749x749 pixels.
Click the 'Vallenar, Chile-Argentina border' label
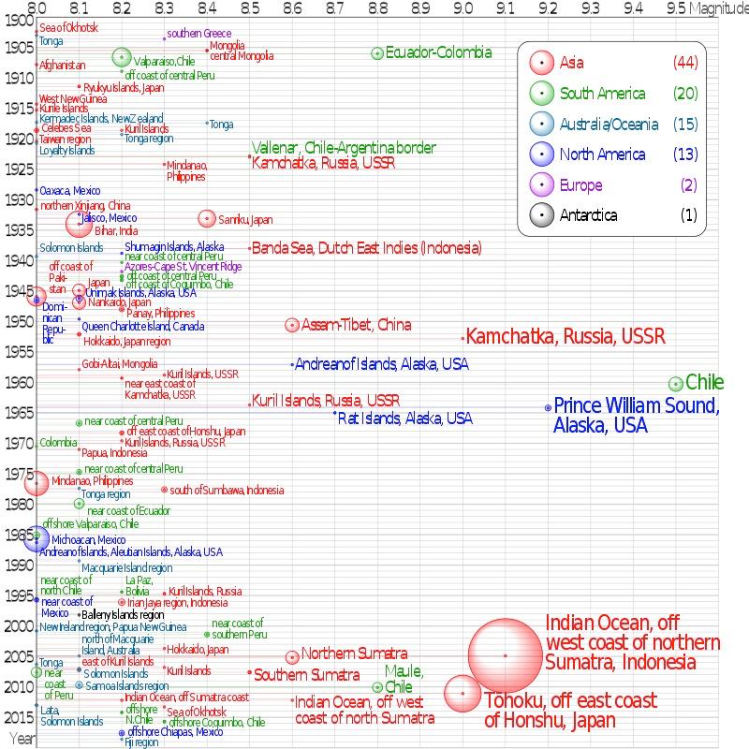(344, 148)
